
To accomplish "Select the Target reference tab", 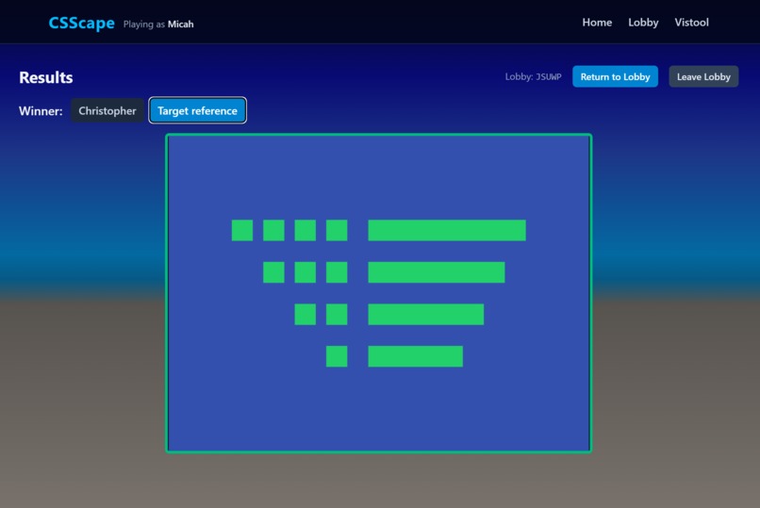I will (x=197, y=110).
